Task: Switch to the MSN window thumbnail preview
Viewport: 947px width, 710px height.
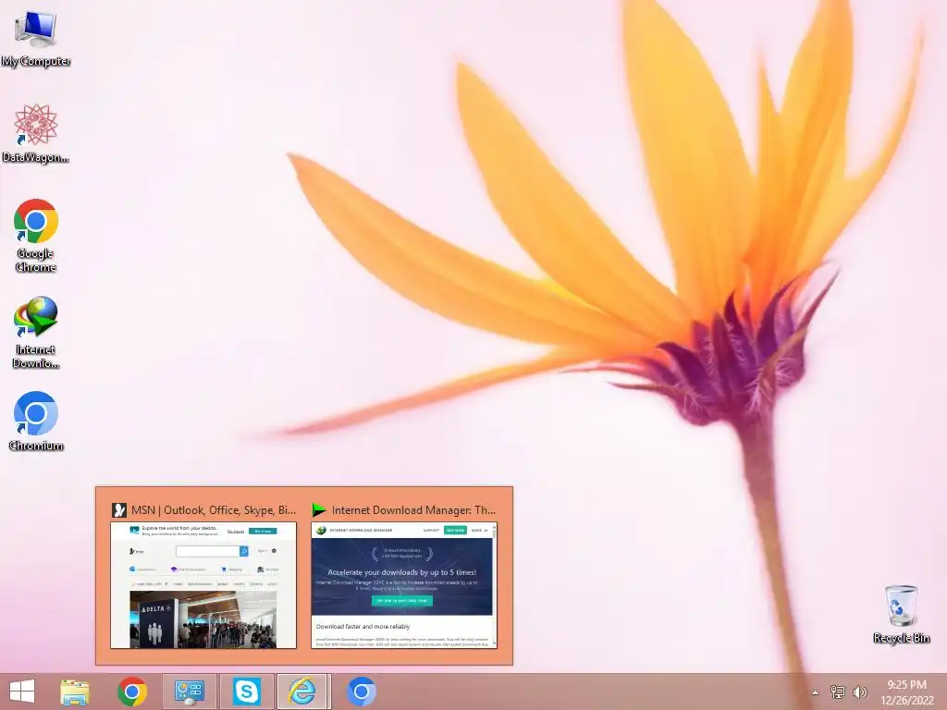Action: [x=203, y=585]
